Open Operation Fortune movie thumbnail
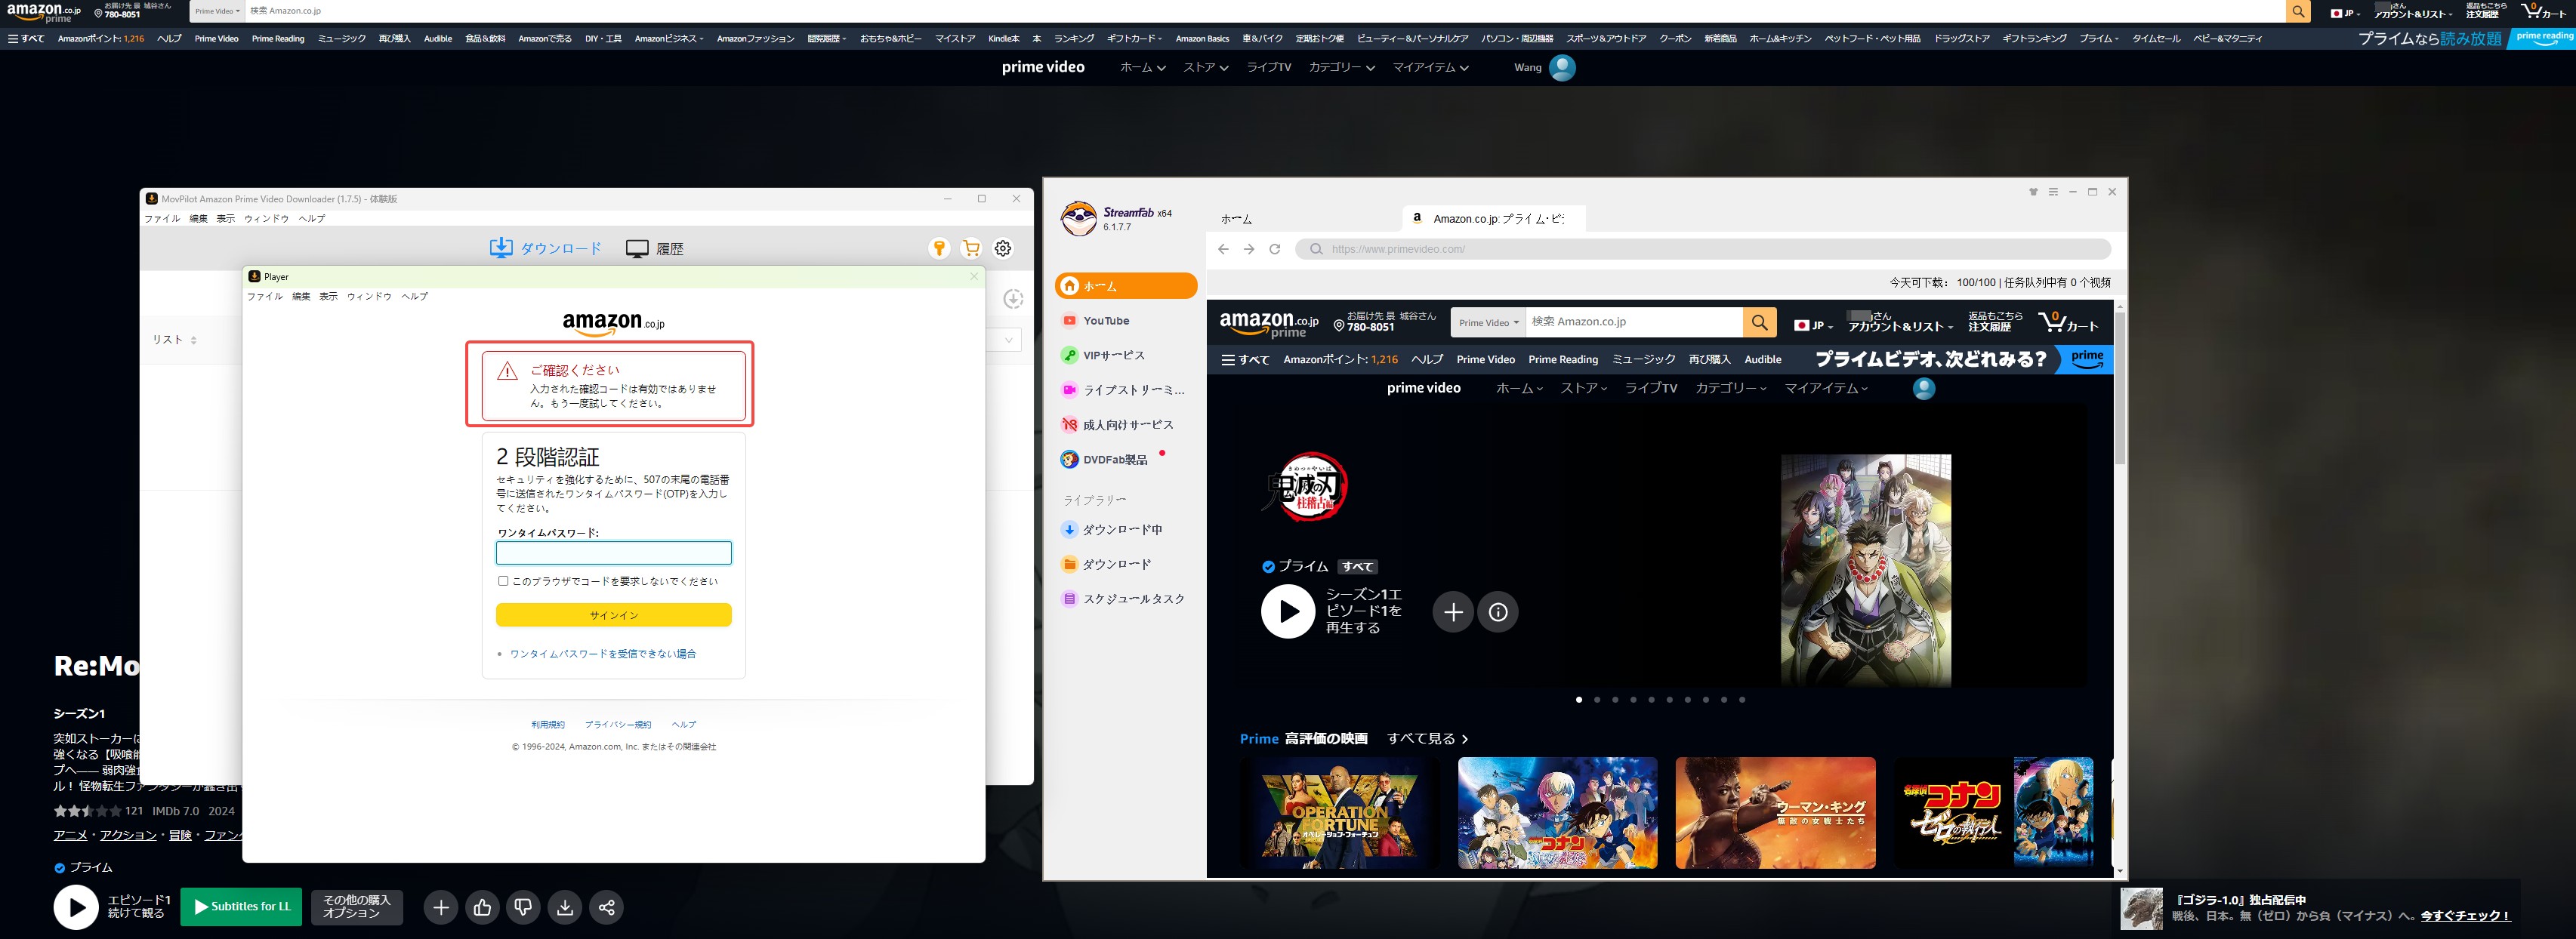This screenshot has height=939, width=2576. pyautogui.click(x=1339, y=813)
